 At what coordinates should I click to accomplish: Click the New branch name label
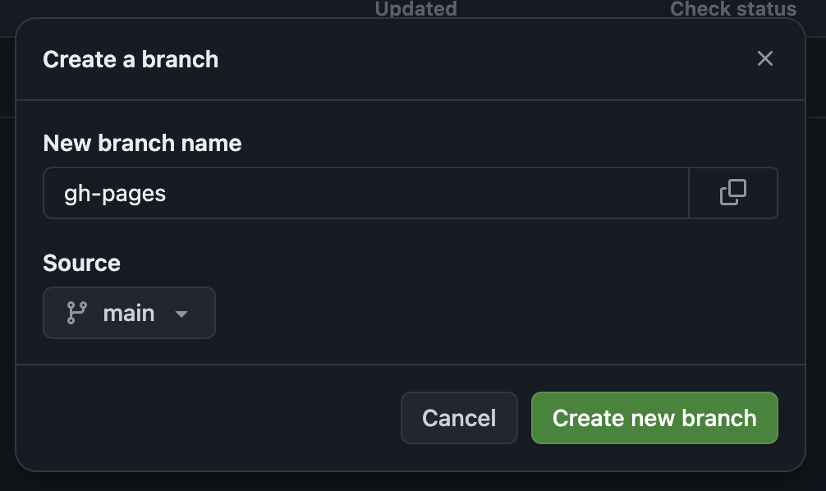click(x=141, y=143)
